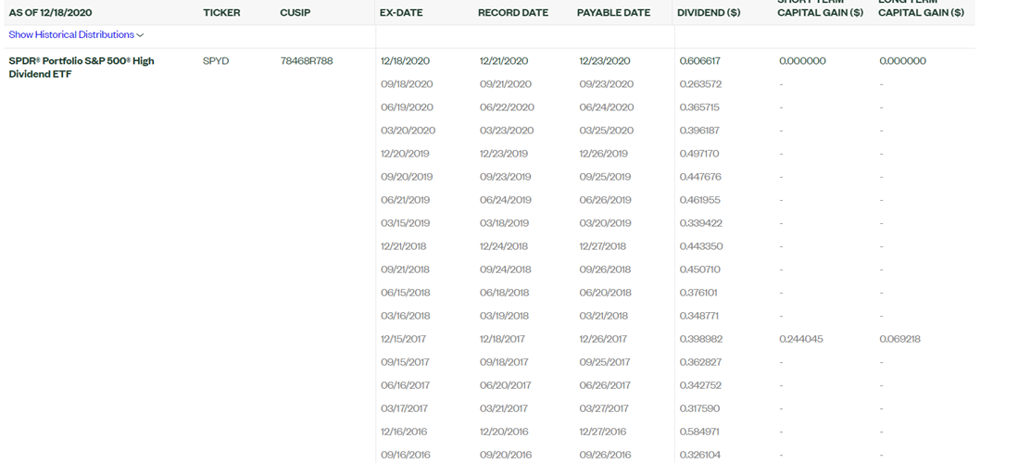The height and width of the screenshot is (463, 1018).
Task: Click dividend value 0.263572
Action: point(700,84)
